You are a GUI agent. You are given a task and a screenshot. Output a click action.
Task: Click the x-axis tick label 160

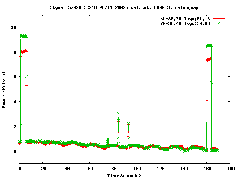pos(208,169)
